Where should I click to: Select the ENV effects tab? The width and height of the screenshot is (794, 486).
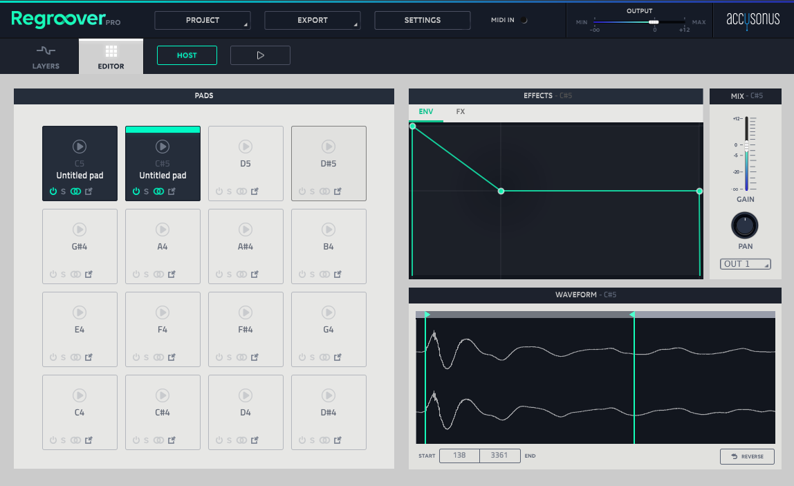pyautogui.click(x=426, y=112)
